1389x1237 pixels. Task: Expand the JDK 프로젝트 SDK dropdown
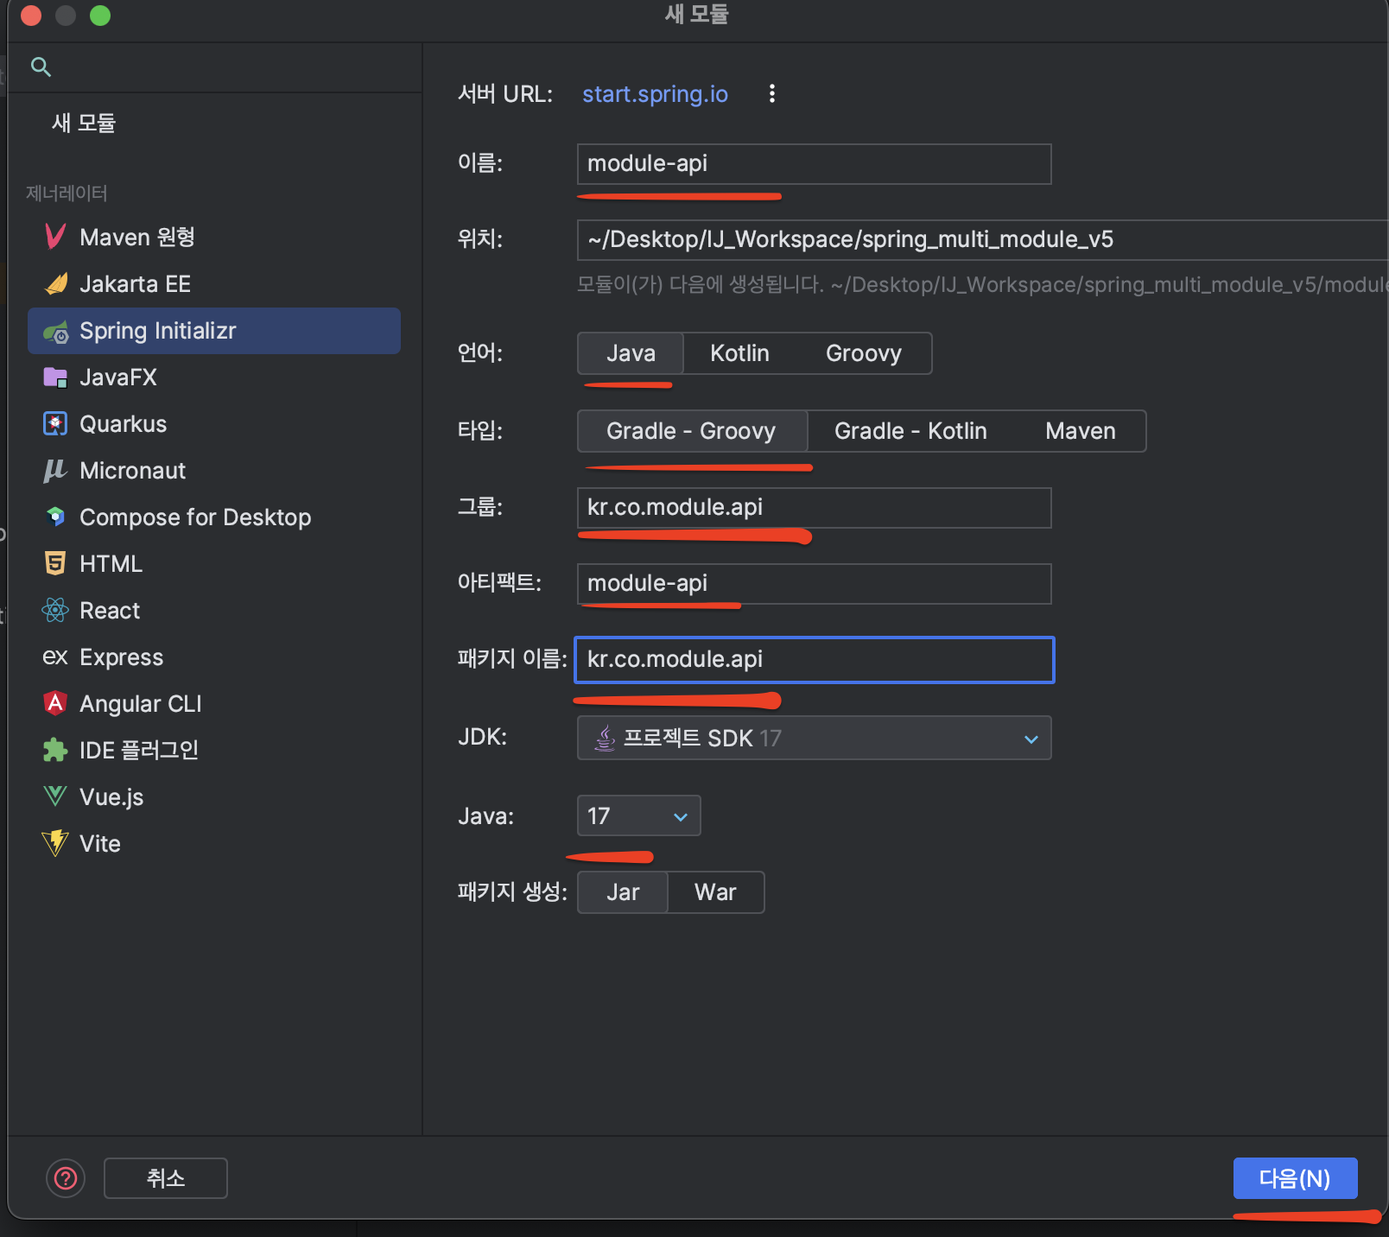click(x=814, y=738)
